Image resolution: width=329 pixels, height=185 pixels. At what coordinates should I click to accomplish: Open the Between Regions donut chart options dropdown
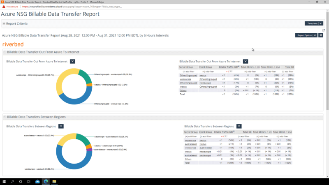(61, 126)
